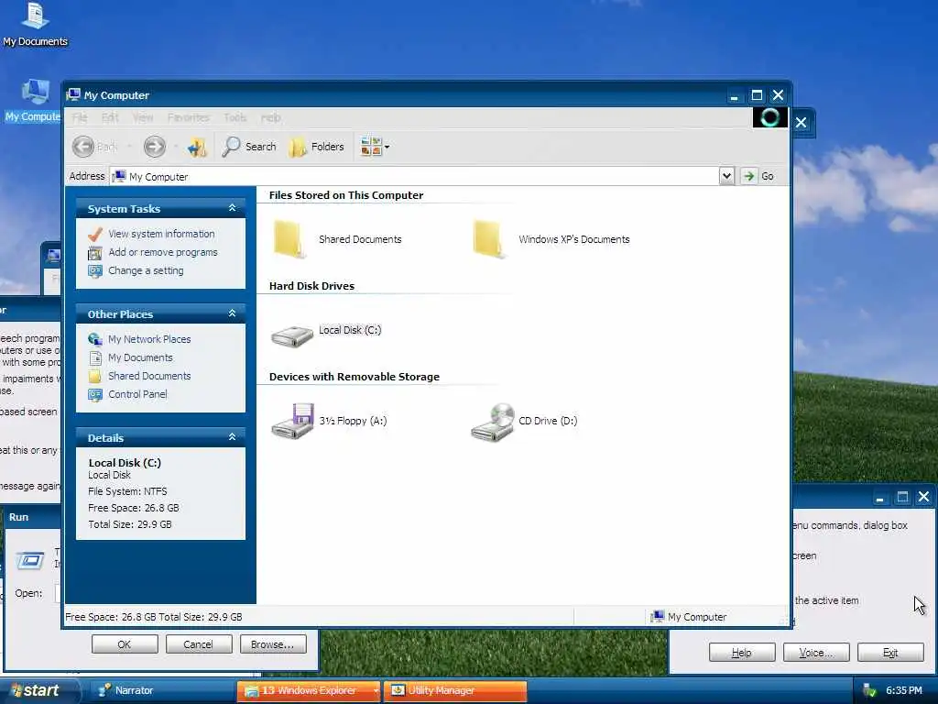Click Voice... button in Narrator window
The width and height of the screenshot is (938, 704).
[x=816, y=653]
